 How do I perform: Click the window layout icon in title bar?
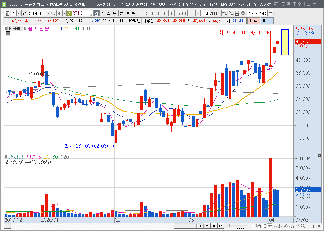[x=276, y=4]
